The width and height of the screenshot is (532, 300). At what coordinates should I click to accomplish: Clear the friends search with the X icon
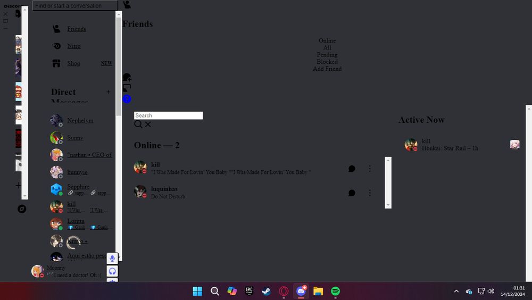pos(148,124)
